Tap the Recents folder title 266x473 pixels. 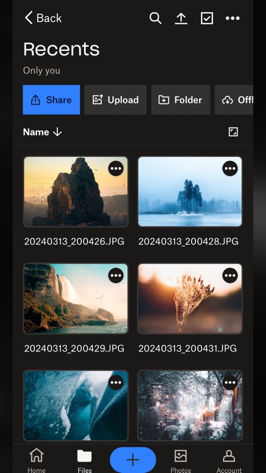tap(62, 49)
